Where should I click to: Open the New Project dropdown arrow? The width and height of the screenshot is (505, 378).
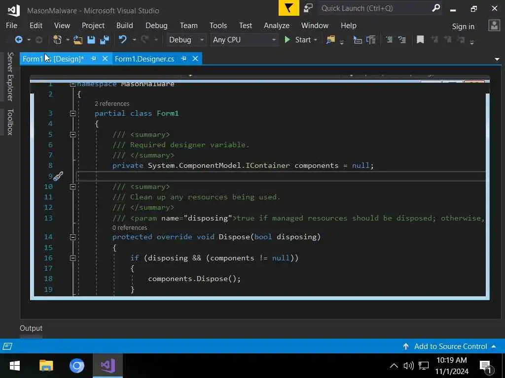(68, 40)
